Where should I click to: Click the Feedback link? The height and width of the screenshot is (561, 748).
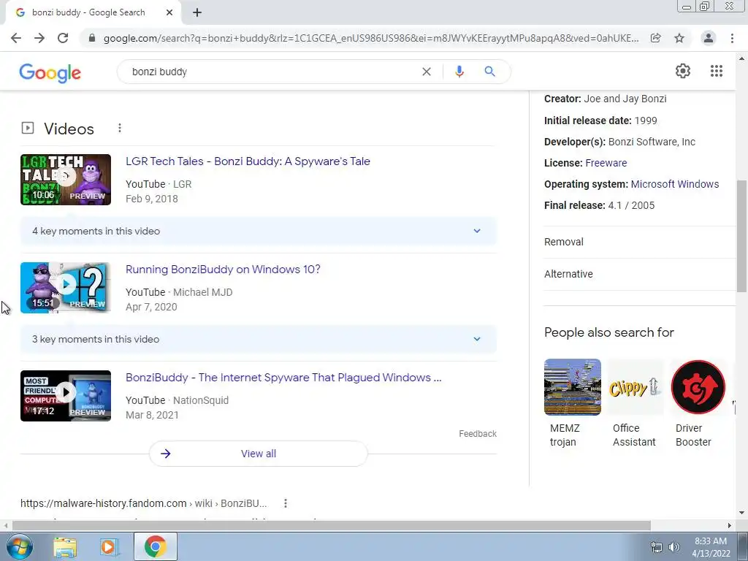[478, 434]
